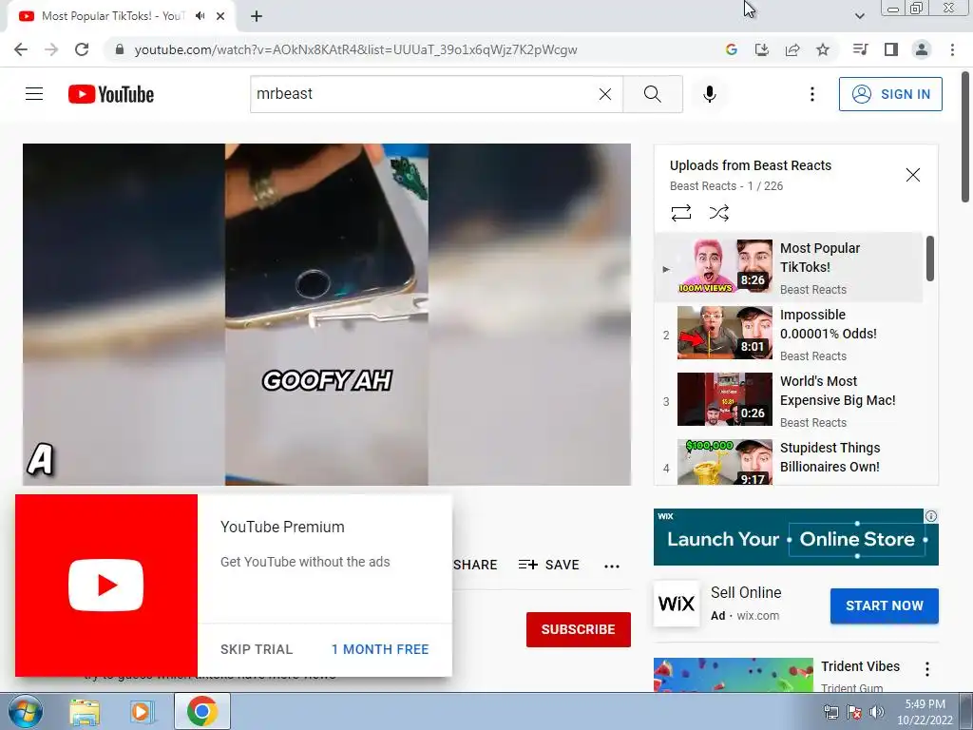Share this page icon
This screenshot has height=730, width=973.
(792, 49)
